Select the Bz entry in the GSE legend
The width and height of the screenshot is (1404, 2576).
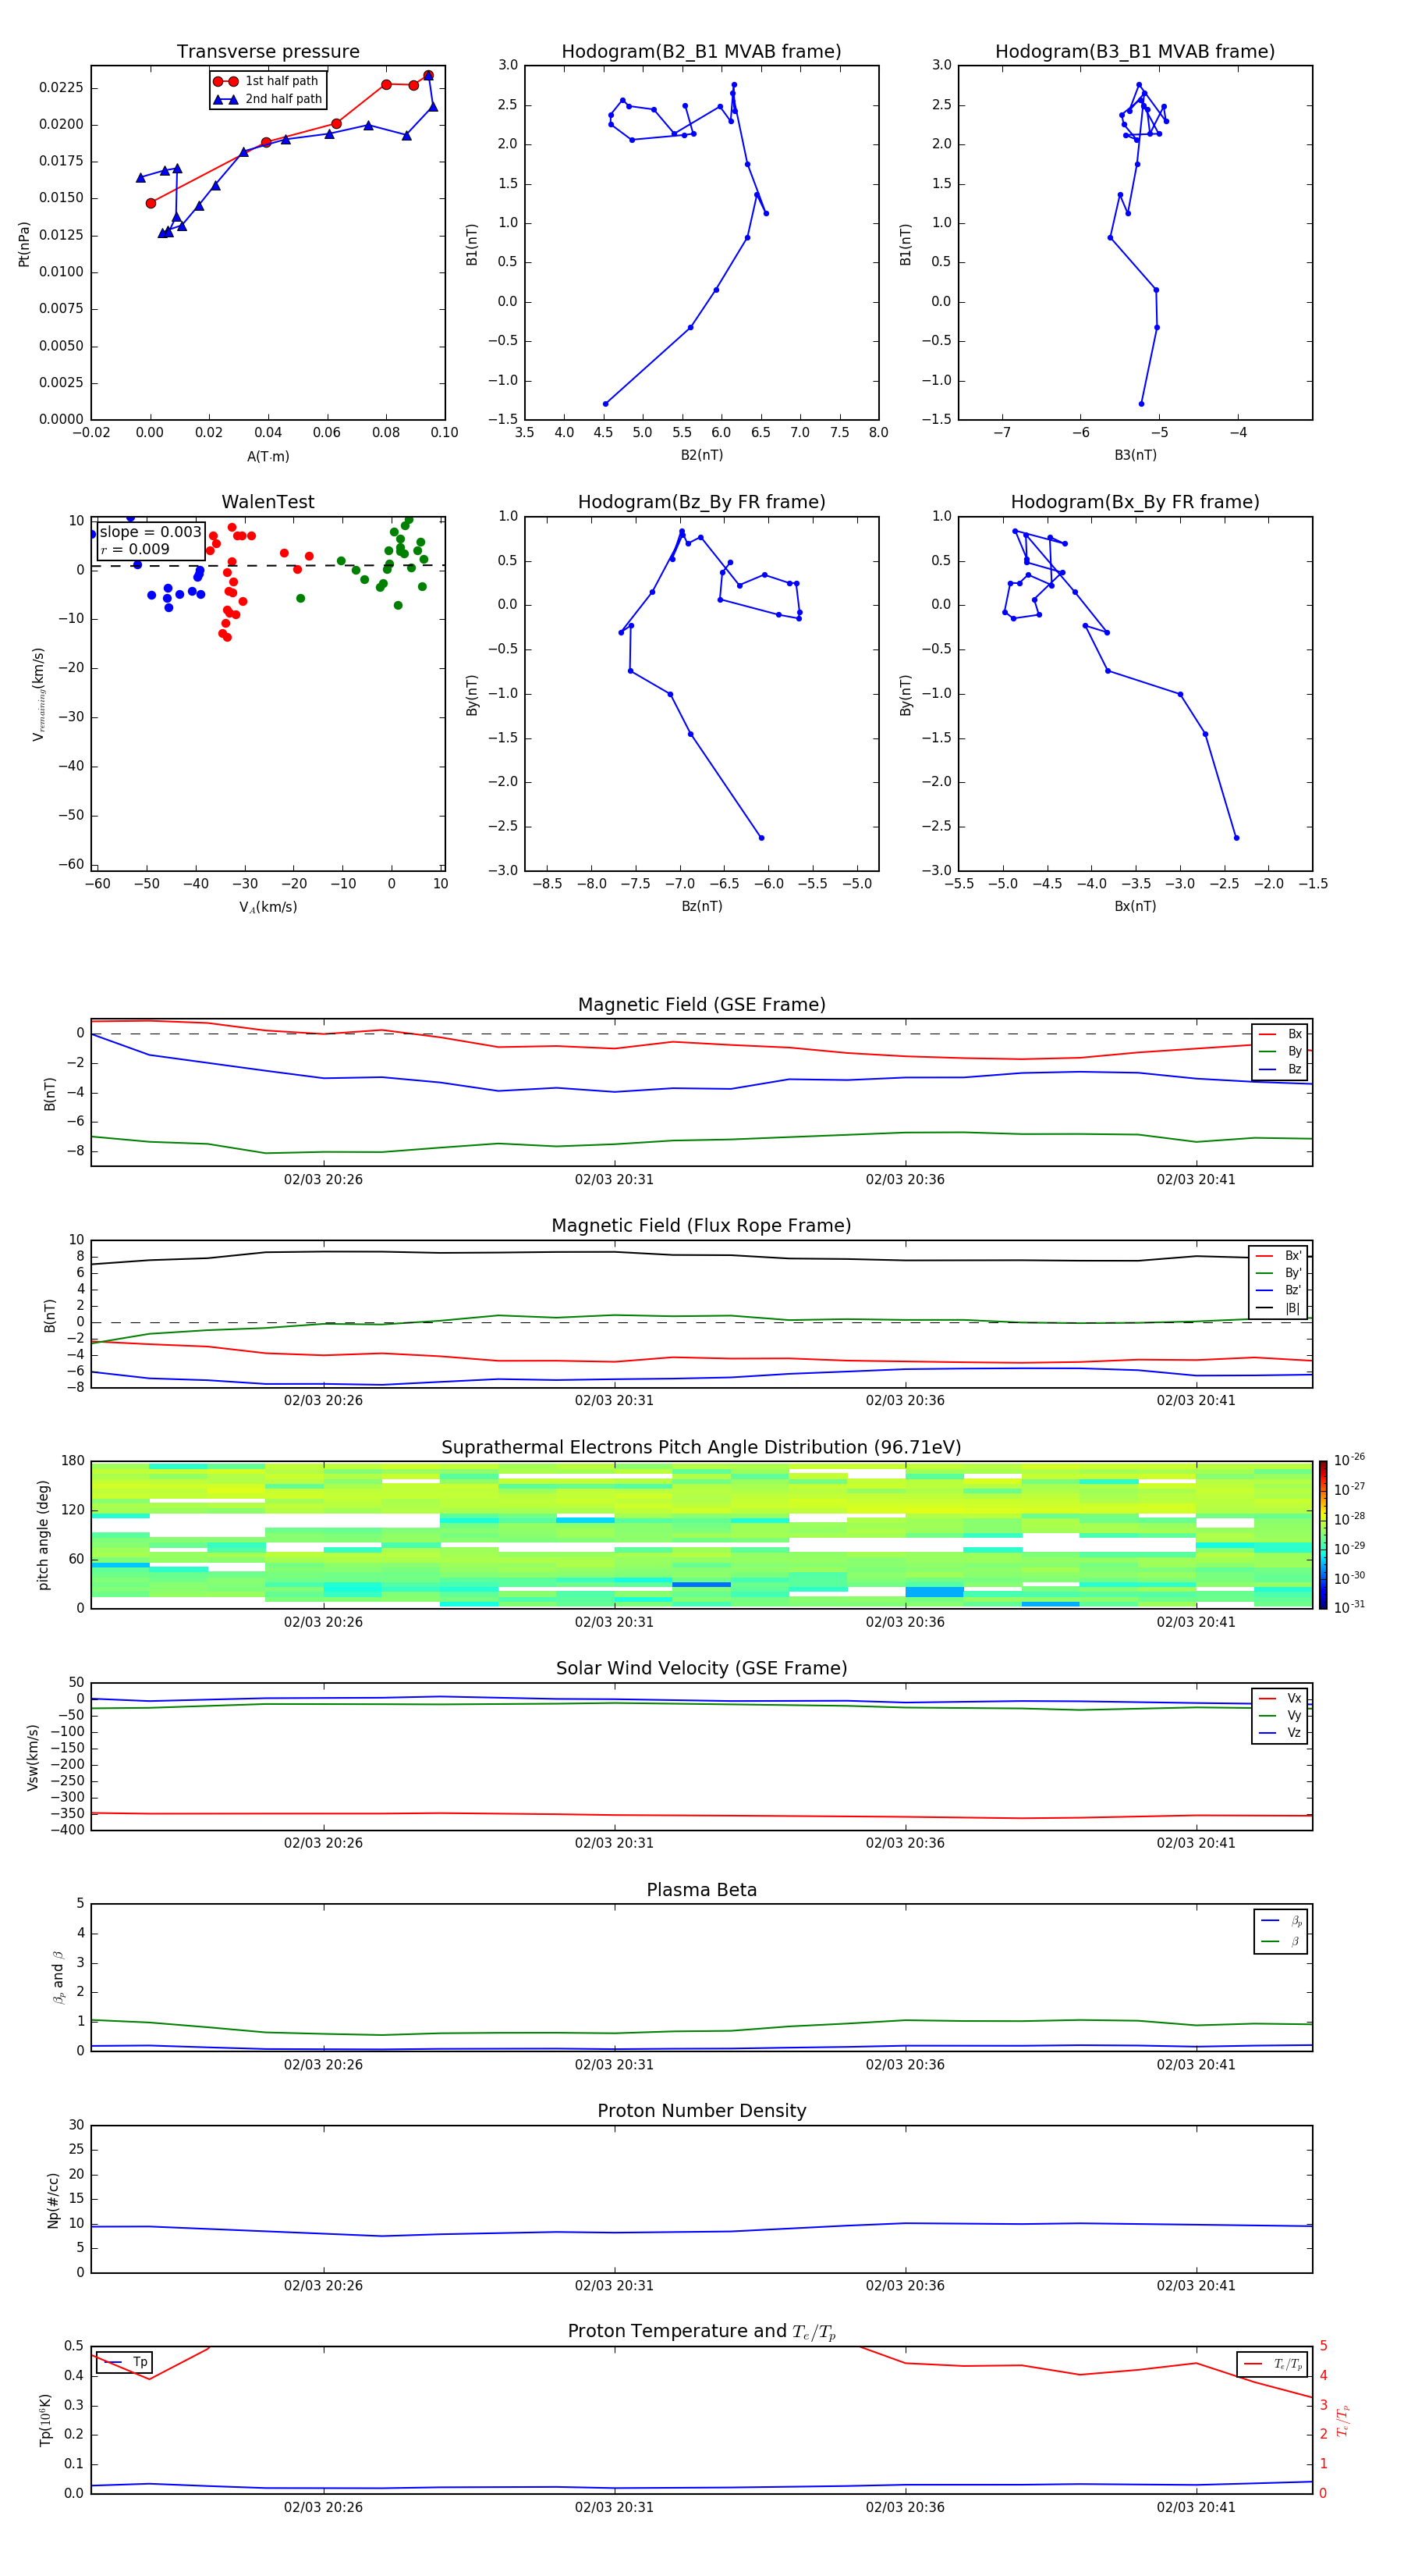point(1280,1069)
